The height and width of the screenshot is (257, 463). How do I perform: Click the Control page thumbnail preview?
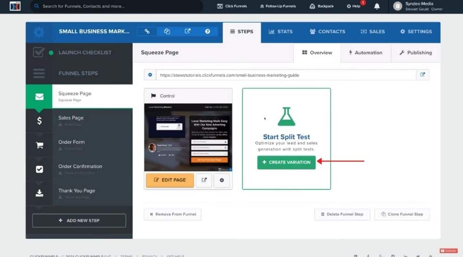point(188,137)
